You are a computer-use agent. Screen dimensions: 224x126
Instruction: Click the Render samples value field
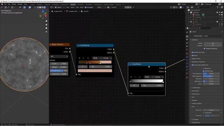[x=213, y=43]
